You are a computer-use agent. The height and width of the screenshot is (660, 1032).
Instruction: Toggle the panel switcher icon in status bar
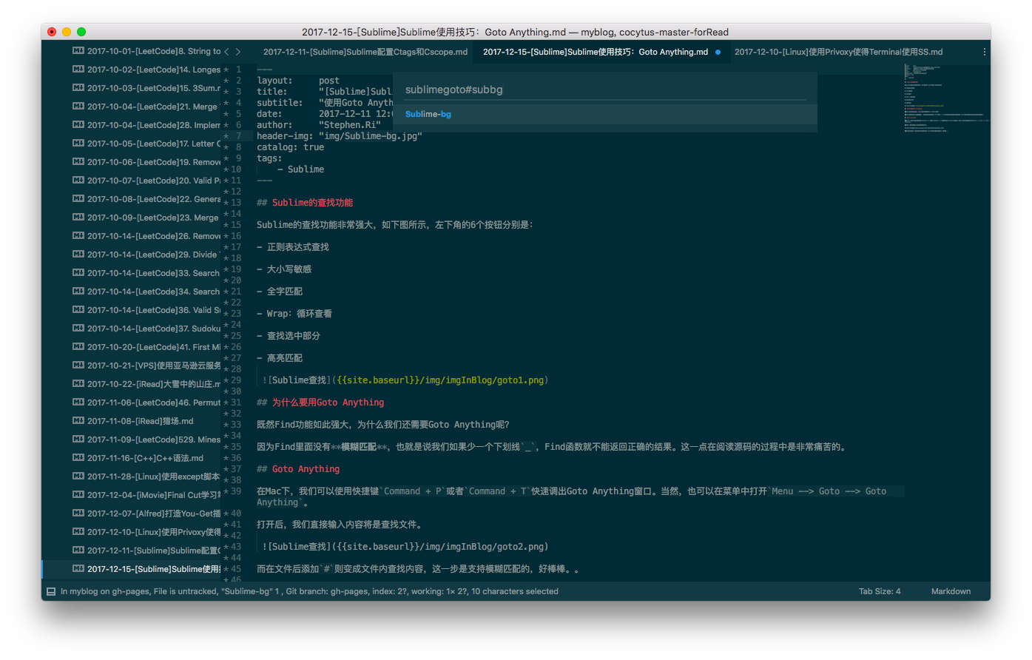coord(51,592)
